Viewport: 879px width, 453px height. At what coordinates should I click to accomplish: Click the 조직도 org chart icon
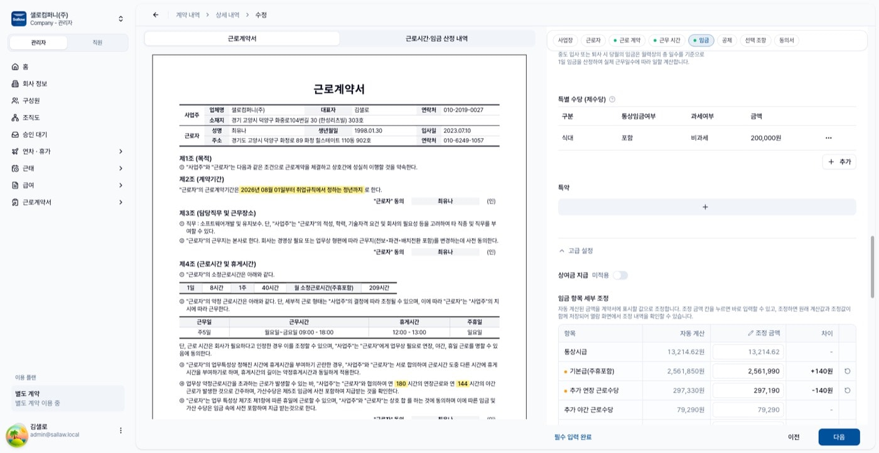[16, 117]
